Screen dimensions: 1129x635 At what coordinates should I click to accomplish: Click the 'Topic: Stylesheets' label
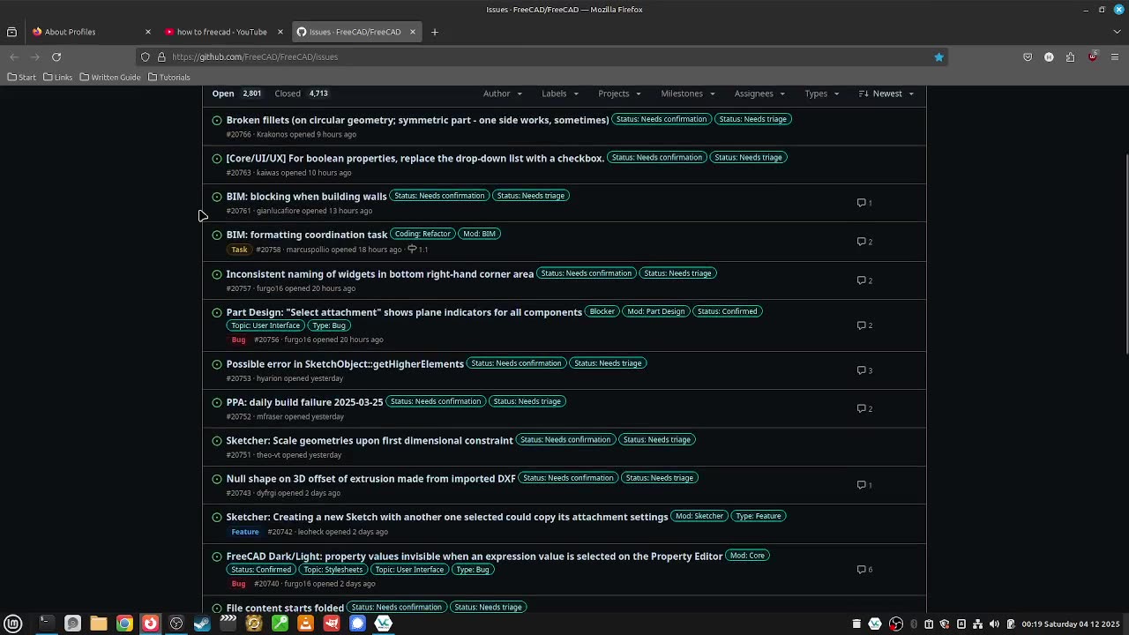pos(333,570)
